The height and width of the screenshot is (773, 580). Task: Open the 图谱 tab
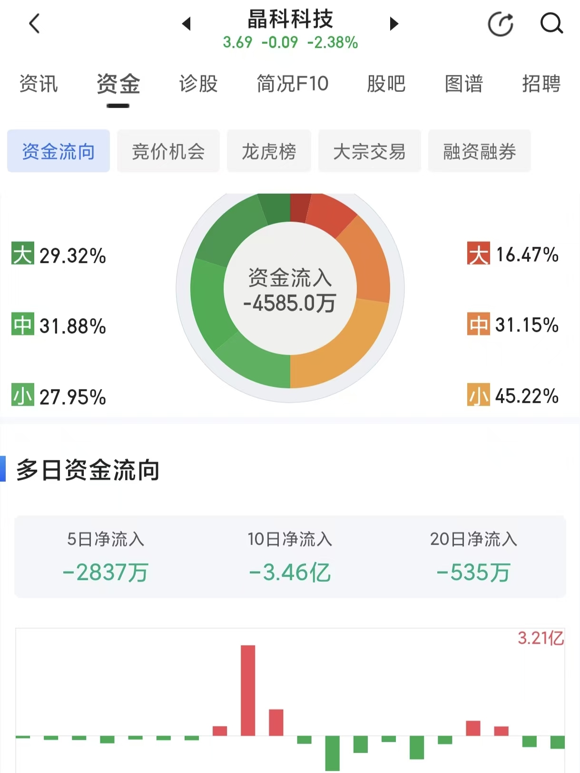pos(464,84)
